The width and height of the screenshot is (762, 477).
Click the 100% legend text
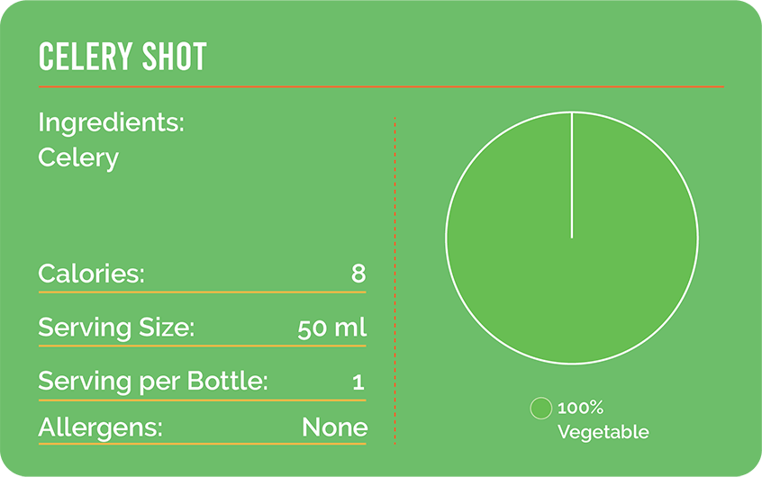pos(581,408)
